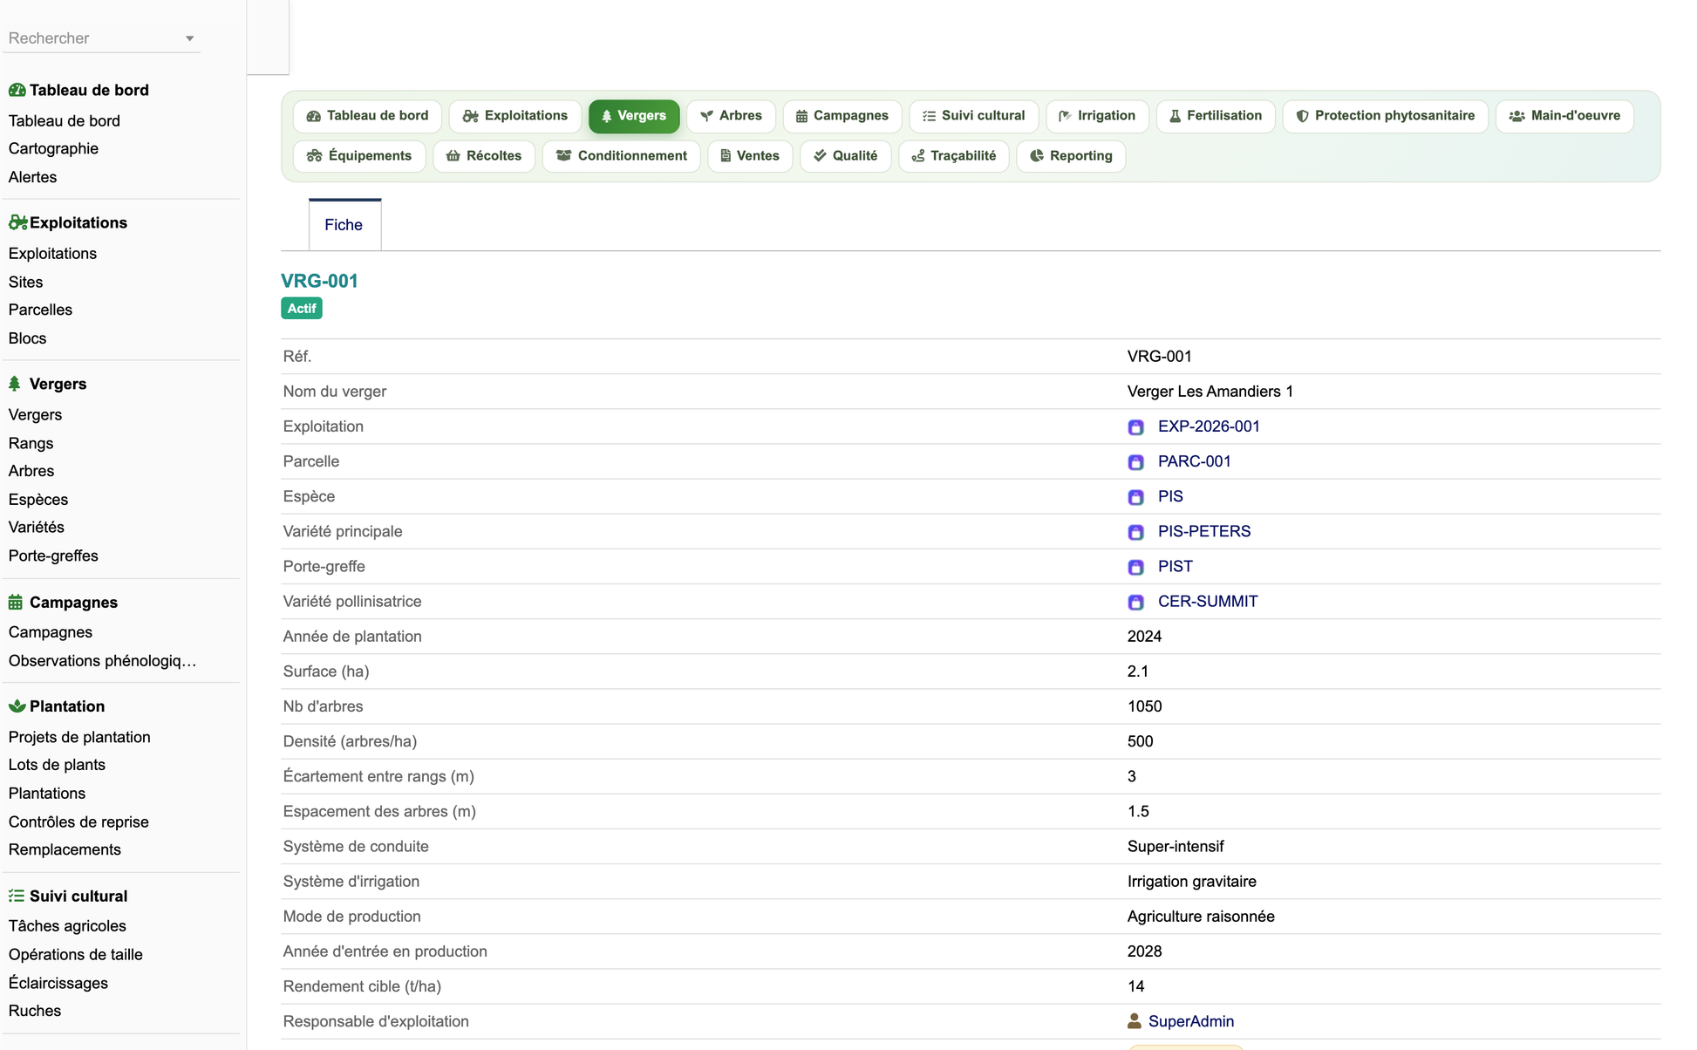Image resolution: width=1697 pixels, height=1050 pixels.
Task: Open the Équipements navigation pill
Action: click(359, 156)
